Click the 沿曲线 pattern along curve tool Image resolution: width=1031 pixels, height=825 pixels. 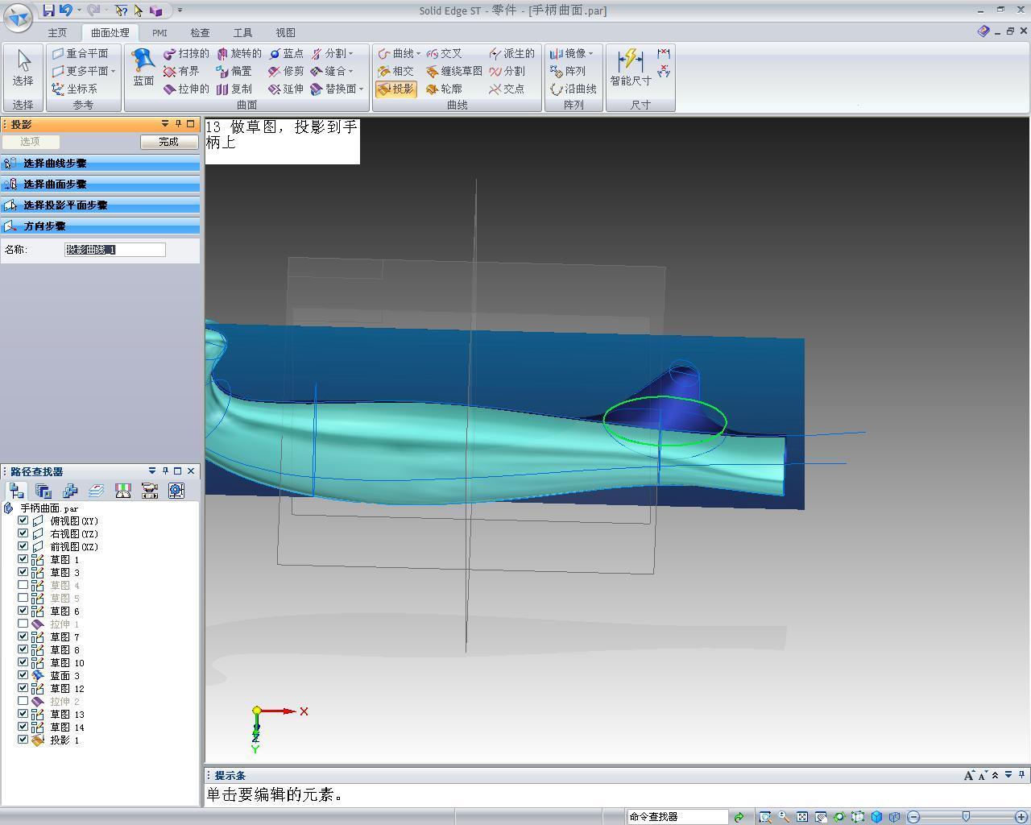point(573,89)
